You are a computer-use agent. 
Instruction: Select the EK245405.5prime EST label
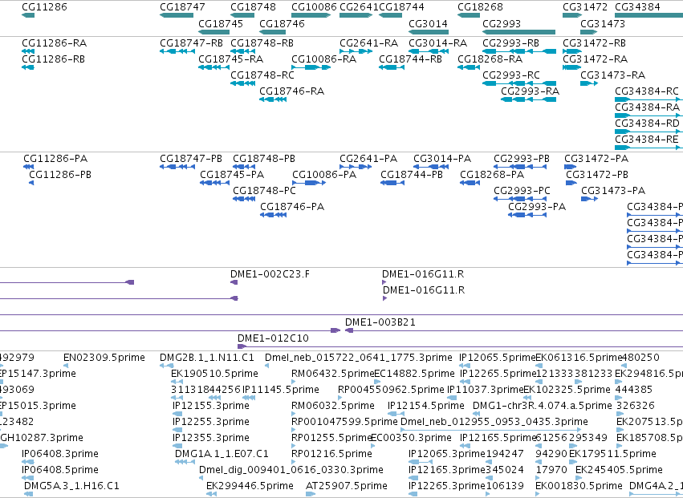pyautogui.click(x=619, y=470)
